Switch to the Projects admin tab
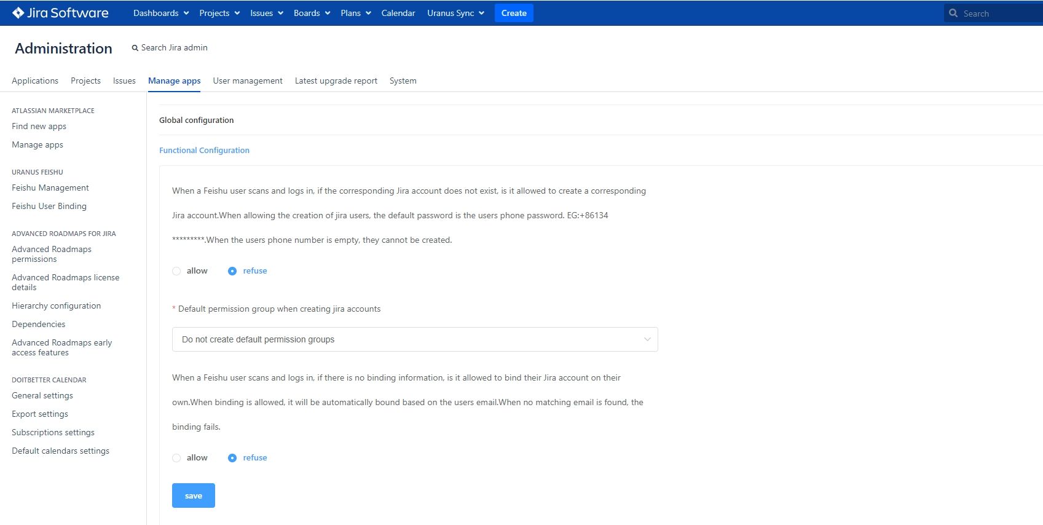The height and width of the screenshot is (525, 1043). [x=85, y=81]
